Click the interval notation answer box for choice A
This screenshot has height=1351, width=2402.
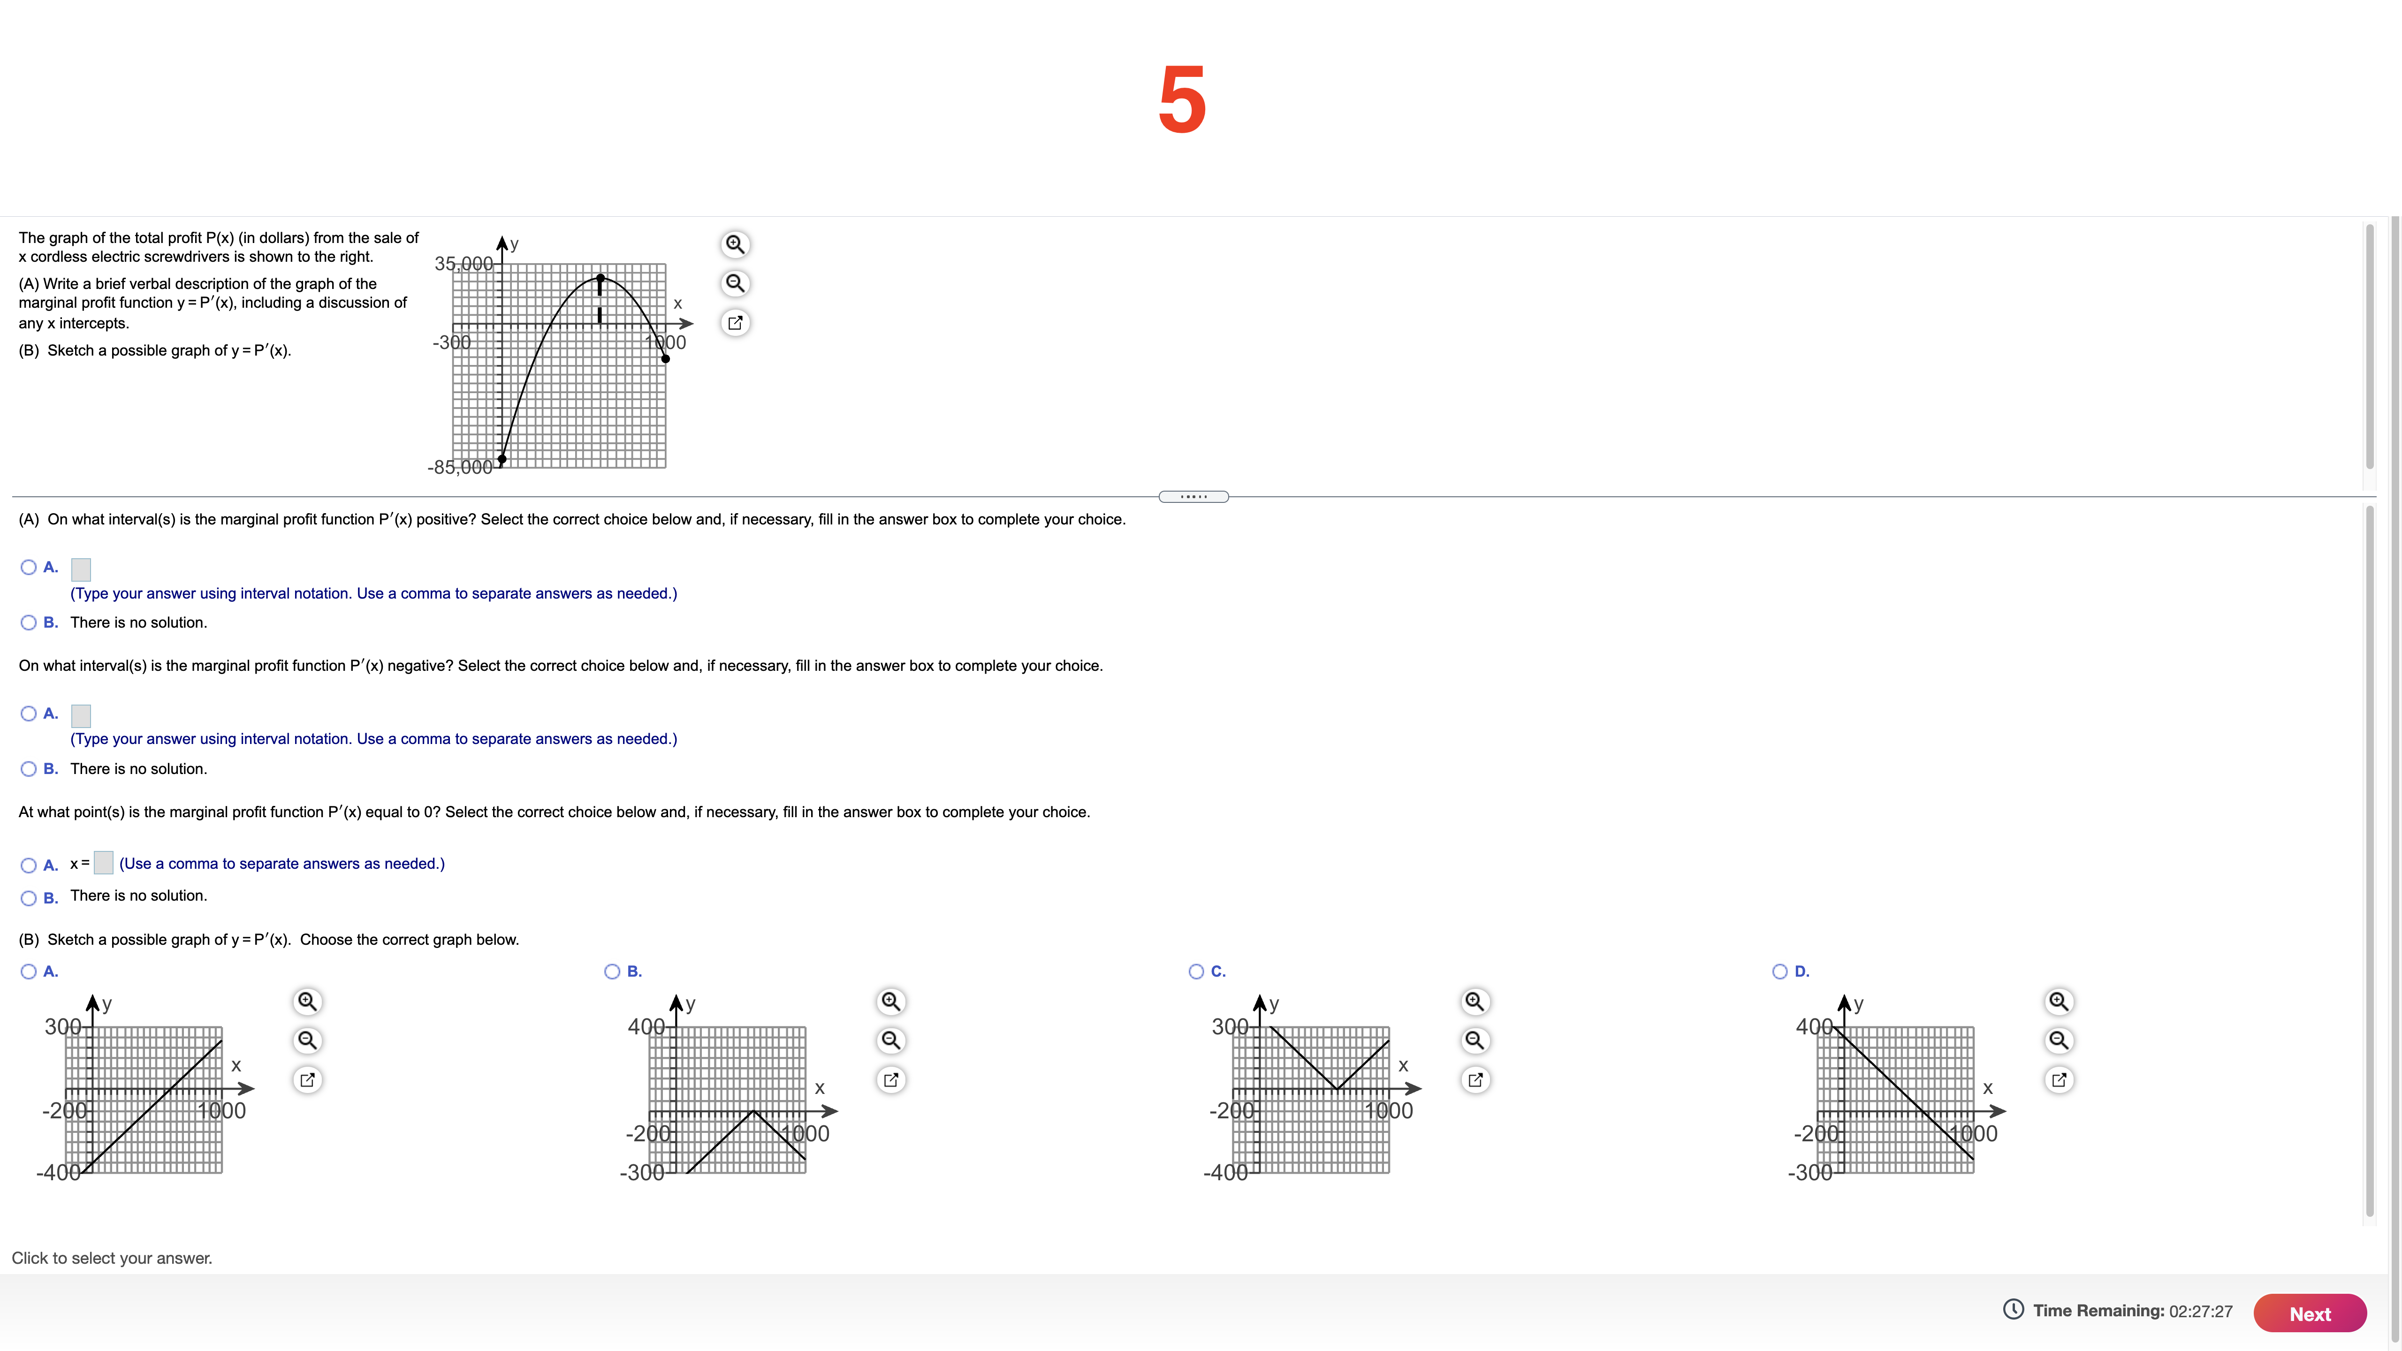coord(81,569)
